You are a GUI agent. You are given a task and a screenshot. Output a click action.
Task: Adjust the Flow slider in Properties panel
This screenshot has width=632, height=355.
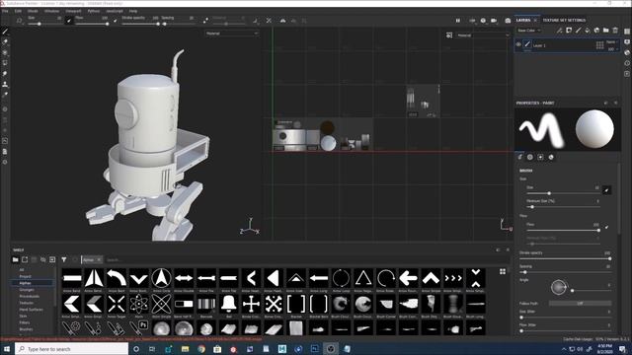(x=563, y=230)
